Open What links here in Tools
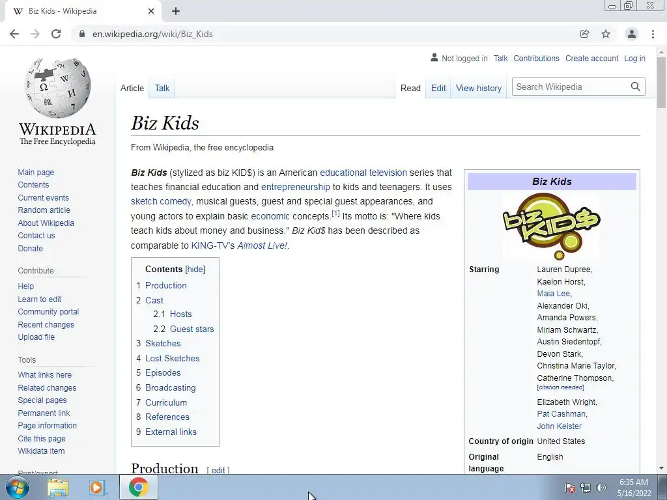The height and width of the screenshot is (500, 667). click(45, 374)
